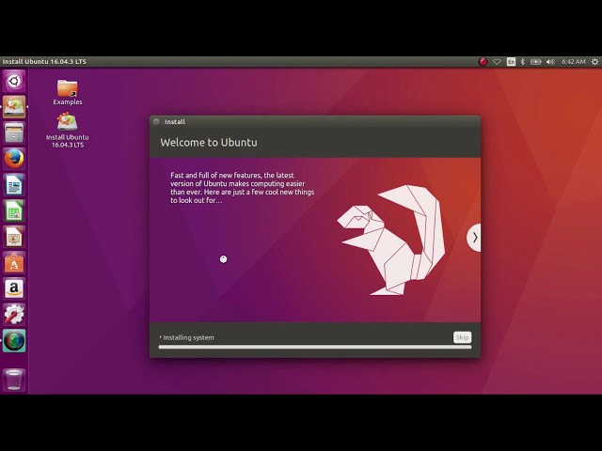Open LibreOffice Calc from launcher
Screen dimensions: 602x451
tap(14, 210)
